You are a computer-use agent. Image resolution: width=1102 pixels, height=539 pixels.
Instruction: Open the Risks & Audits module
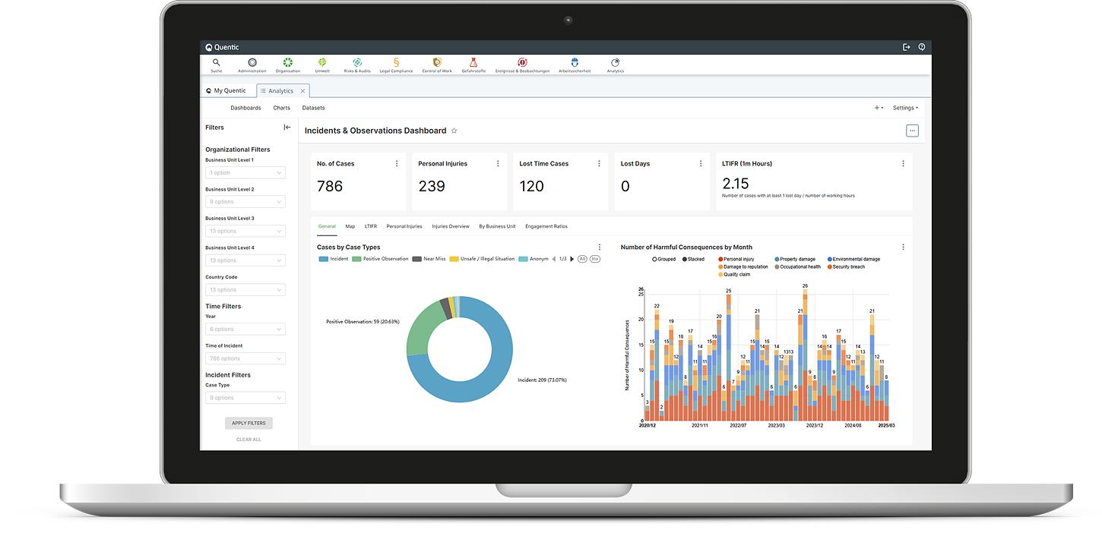pos(357,64)
